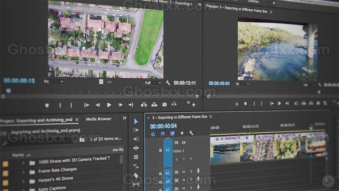
Task: Expand Frame Rate Changes bin
Action: click(x=23, y=172)
